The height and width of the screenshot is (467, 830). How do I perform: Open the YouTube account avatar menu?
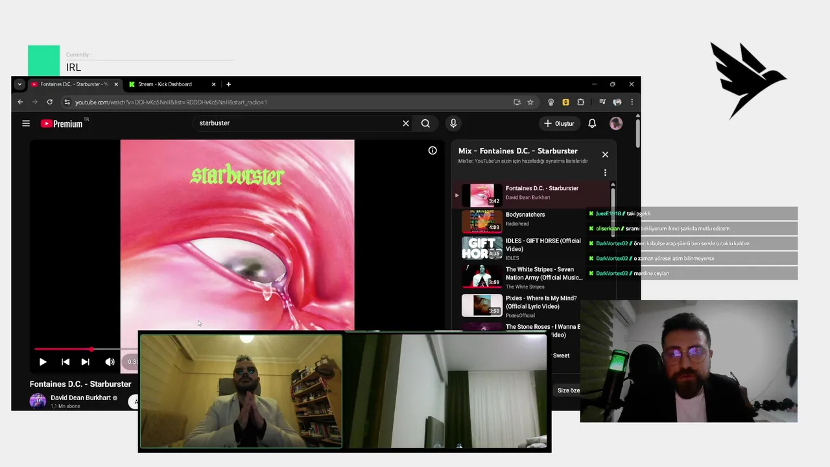(x=616, y=123)
